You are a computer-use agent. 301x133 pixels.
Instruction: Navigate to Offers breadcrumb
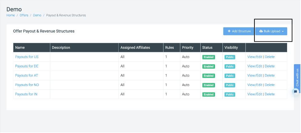tap(24, 15)
